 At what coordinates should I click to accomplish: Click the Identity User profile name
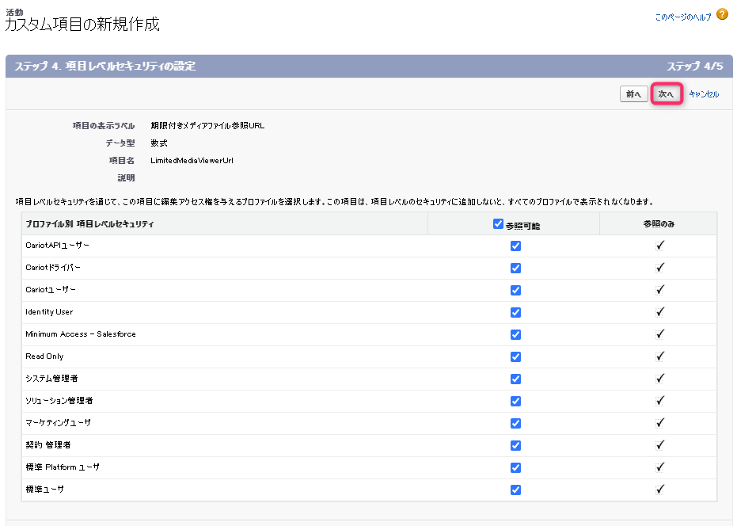click(49, 311)
